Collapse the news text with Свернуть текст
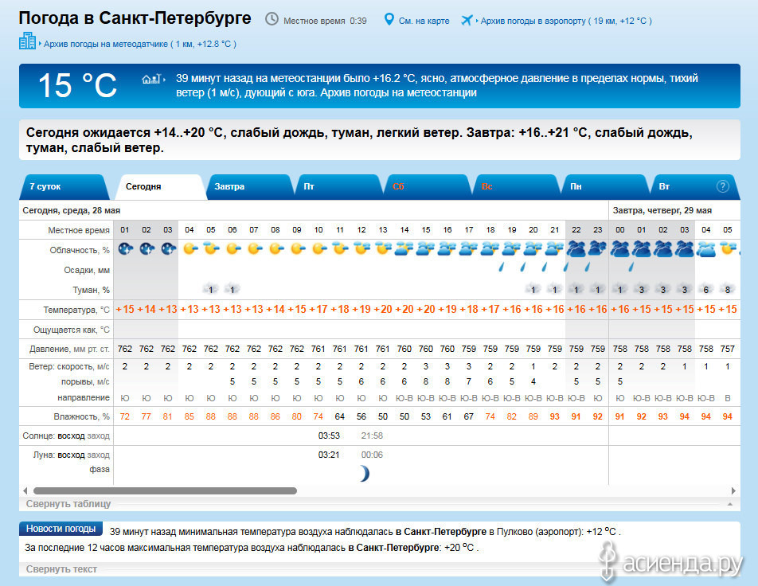Screen dimensions: 758x586 tap(61, 569)
